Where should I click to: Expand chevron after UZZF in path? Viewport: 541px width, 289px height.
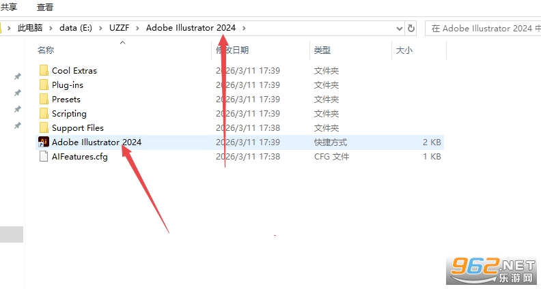click(x=138, y=28)
